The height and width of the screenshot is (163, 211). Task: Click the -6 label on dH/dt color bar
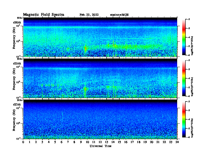(189, 55)
